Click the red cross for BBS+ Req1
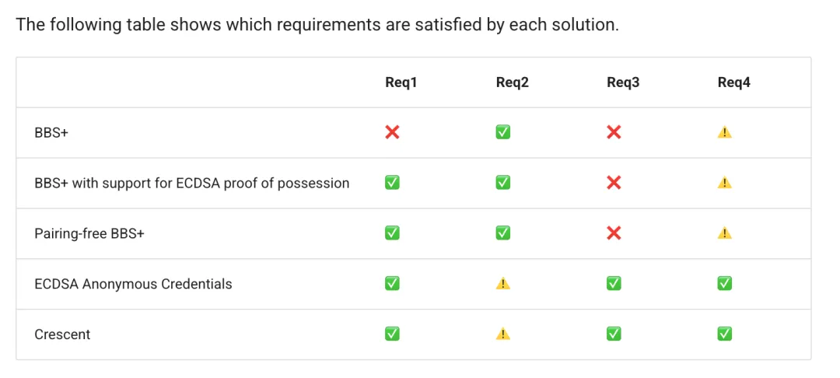840x378 pixels. click(x=392, y=132)
